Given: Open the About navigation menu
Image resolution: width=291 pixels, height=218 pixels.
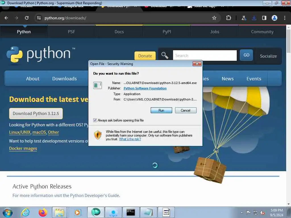Looking at the screenshot, I should coord(33,79).
